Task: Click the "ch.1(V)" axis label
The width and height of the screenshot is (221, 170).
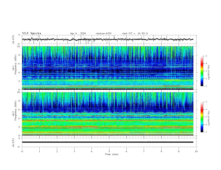Action: pos(13,39)
